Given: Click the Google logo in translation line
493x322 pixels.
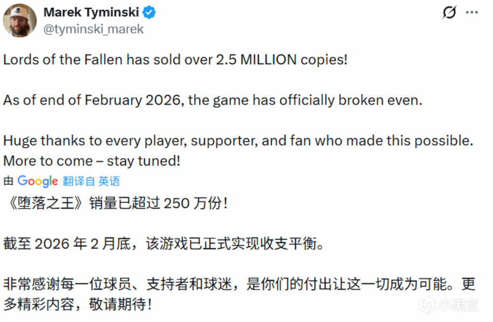Looking at the screenshot, I should [37, 181].
